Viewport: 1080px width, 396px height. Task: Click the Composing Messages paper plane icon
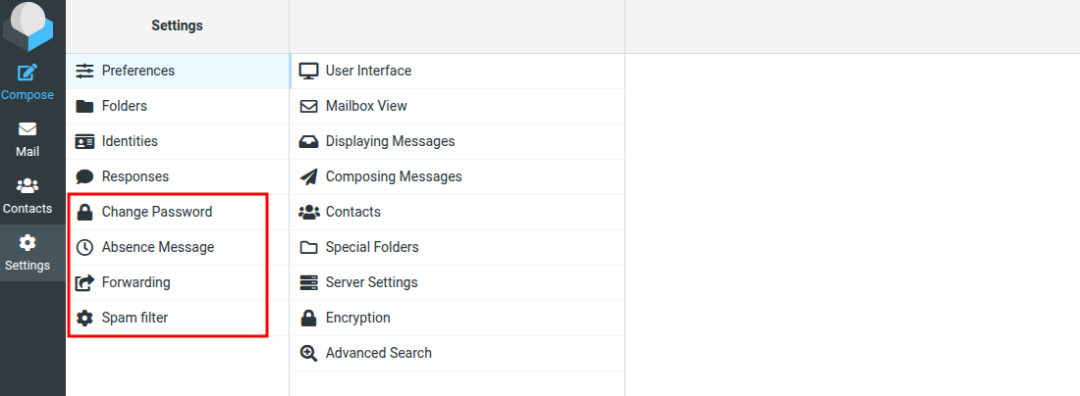[308, 176]
